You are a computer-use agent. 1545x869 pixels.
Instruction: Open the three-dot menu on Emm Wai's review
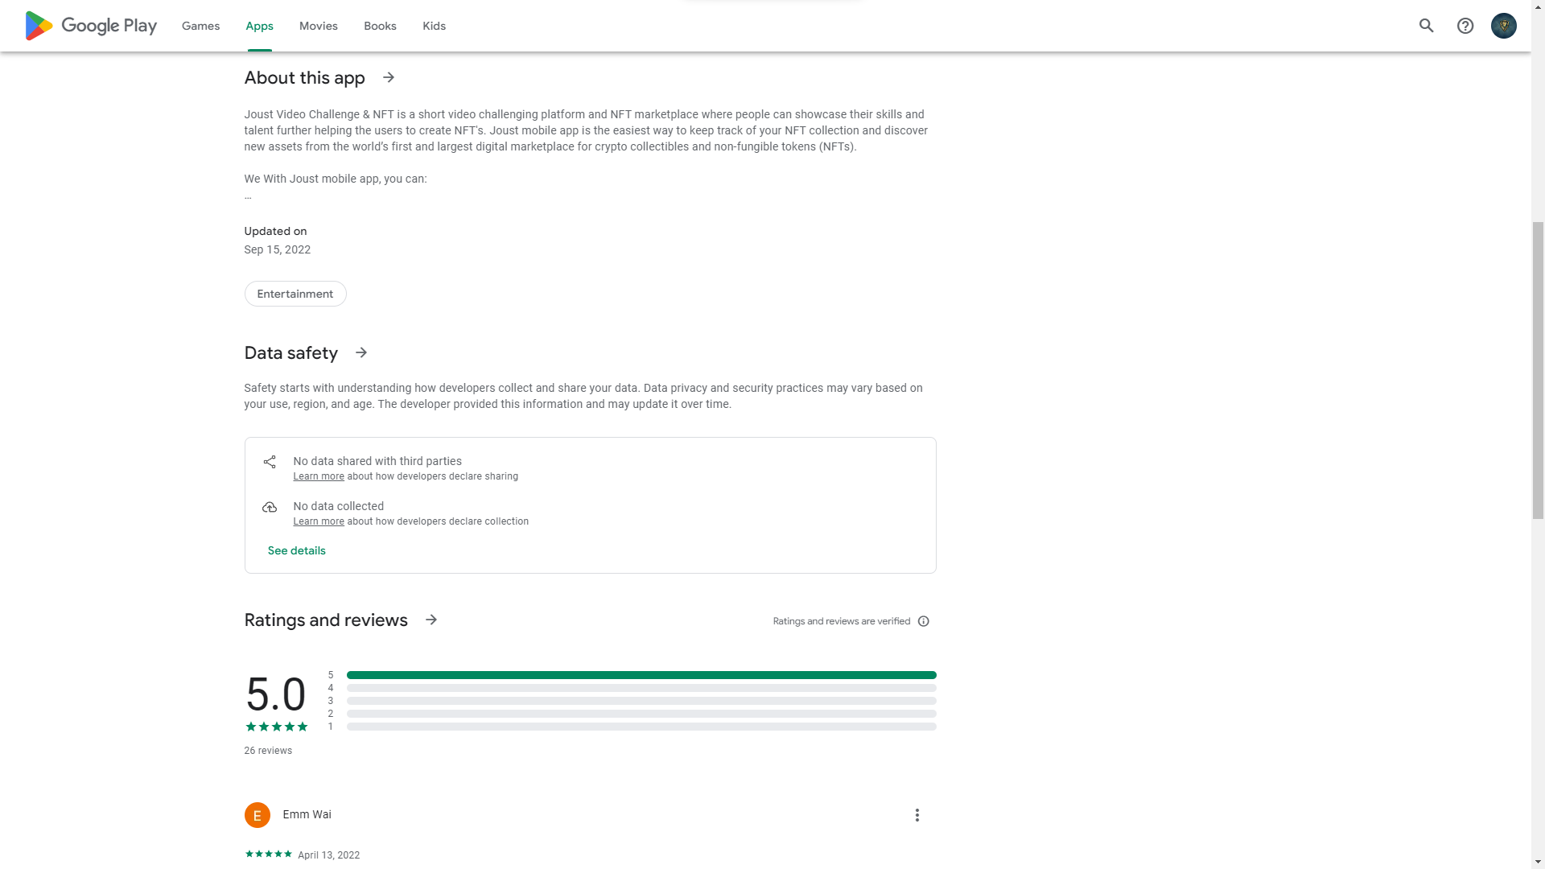point(917,815)
